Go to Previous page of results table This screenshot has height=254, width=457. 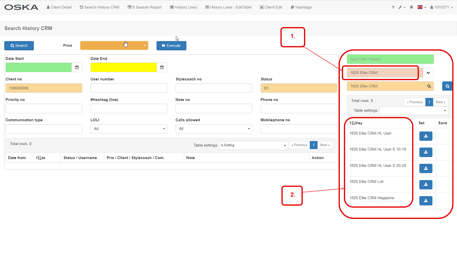tap(299, 145)
